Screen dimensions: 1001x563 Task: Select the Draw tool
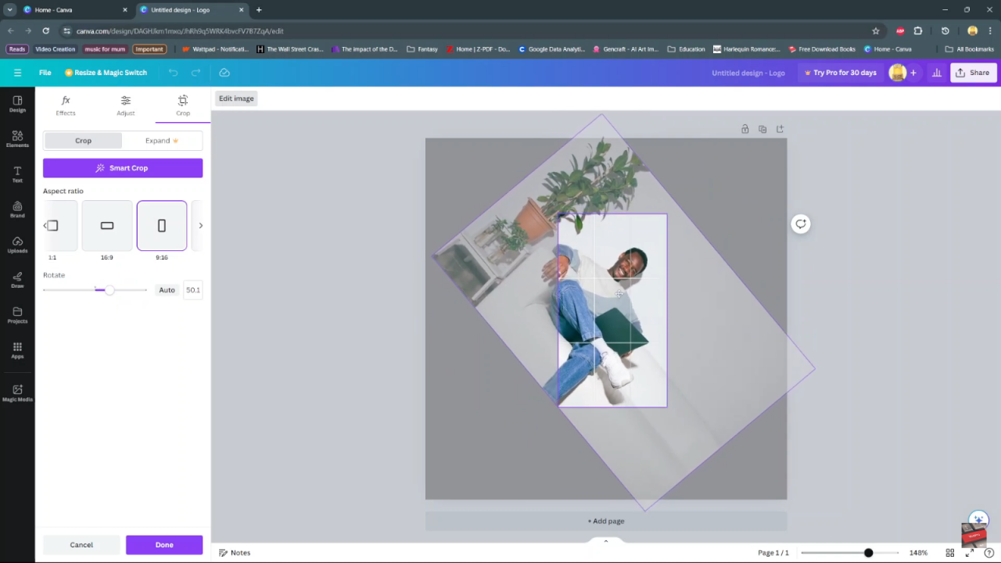17,279
